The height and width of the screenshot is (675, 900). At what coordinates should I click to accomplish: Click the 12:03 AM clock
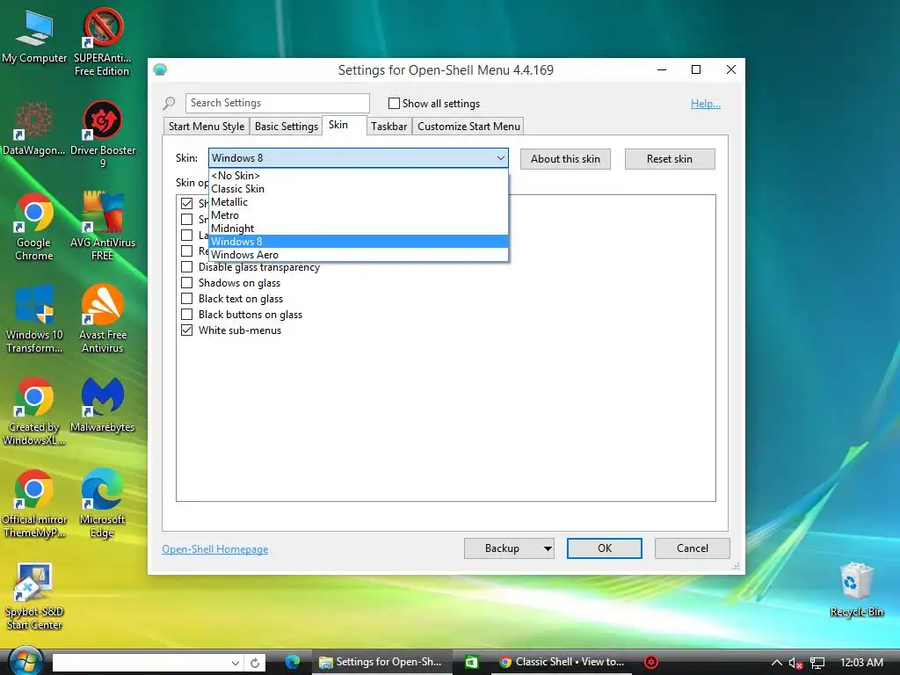pos(861,663)
